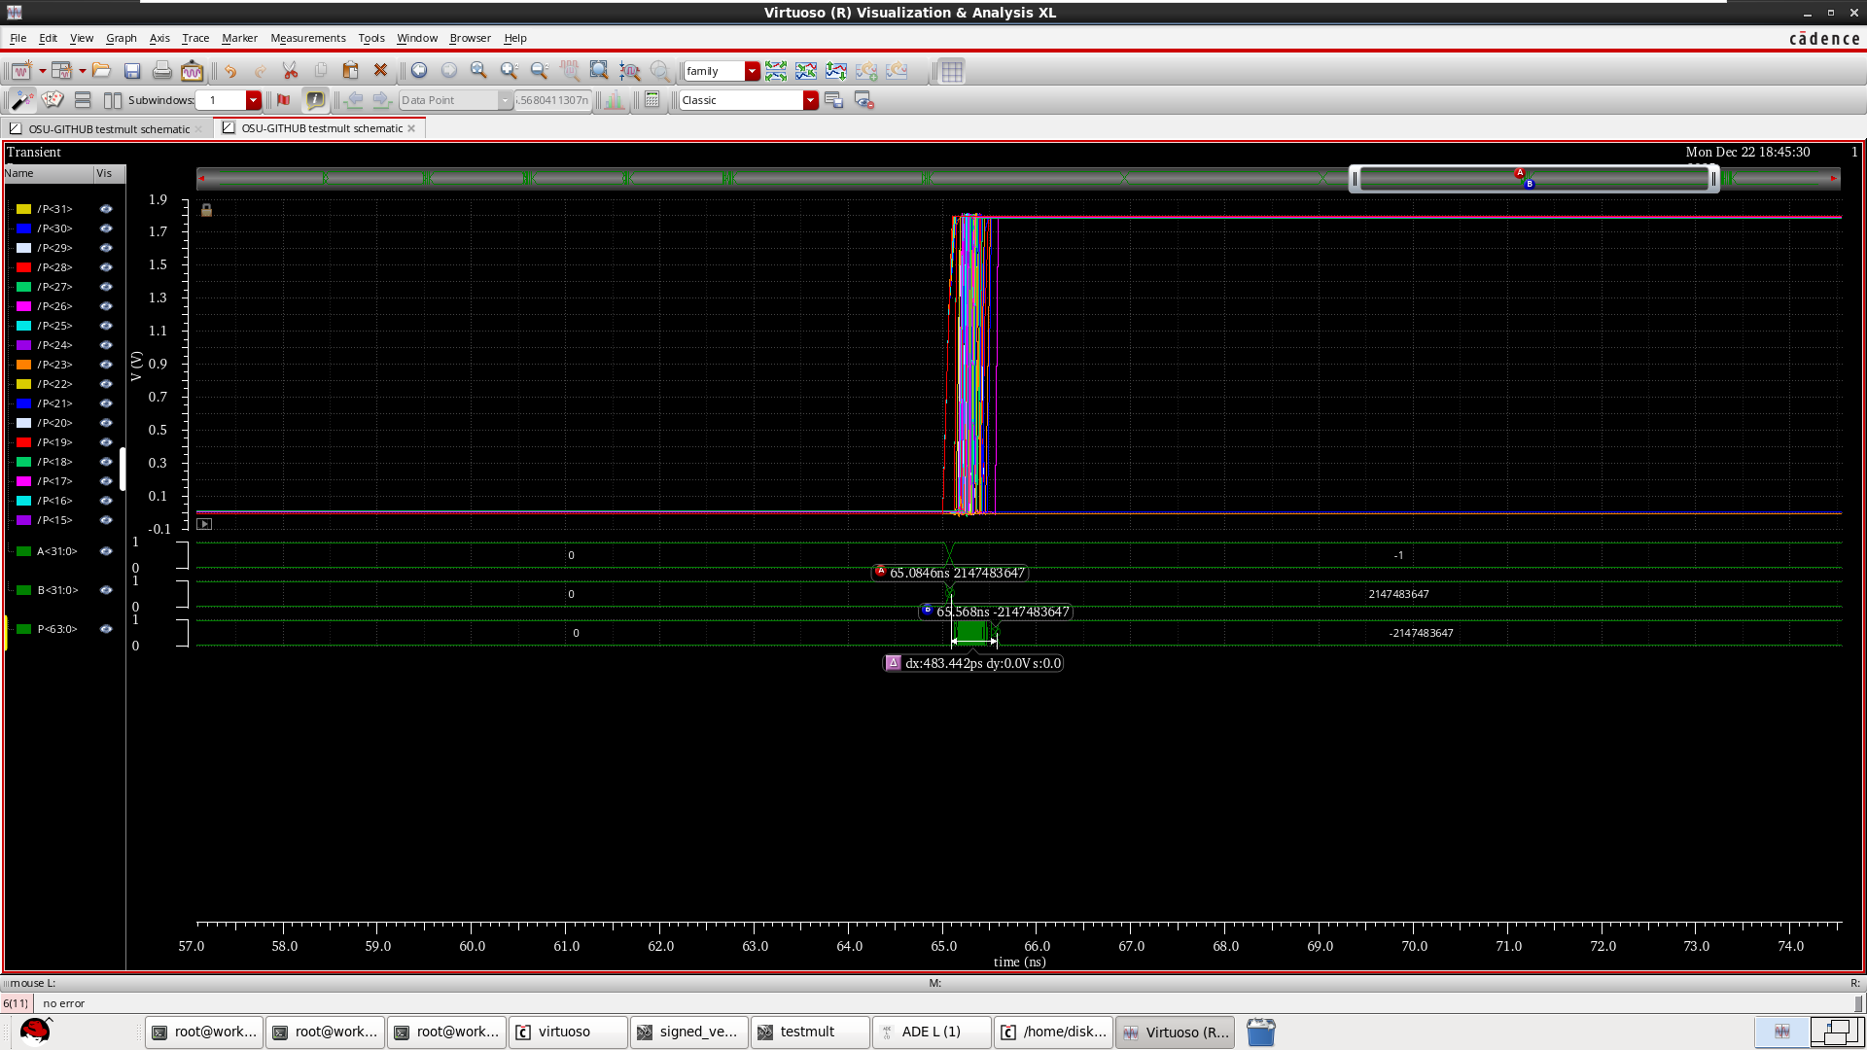
Task: Toggle visibility of trace /P<31>
Action: coord(106,209)
